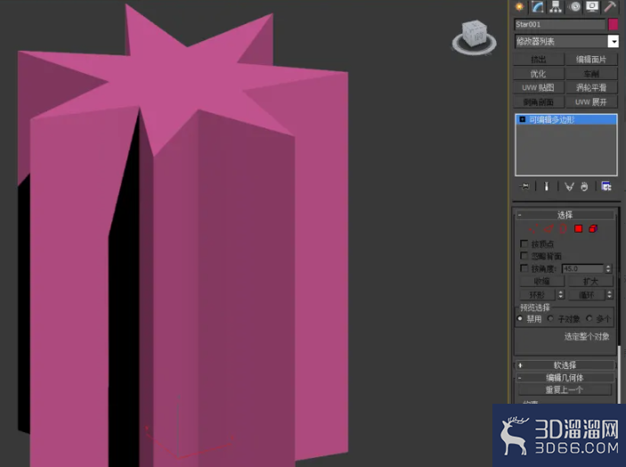Select 禁用 preview selection radio
Image resolution: width=626 pixels, height=467 pixels.
(520, 319)
